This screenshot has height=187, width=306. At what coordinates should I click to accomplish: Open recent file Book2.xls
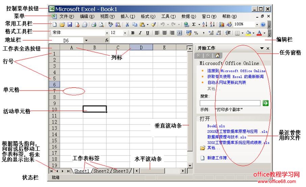point(216,126)
